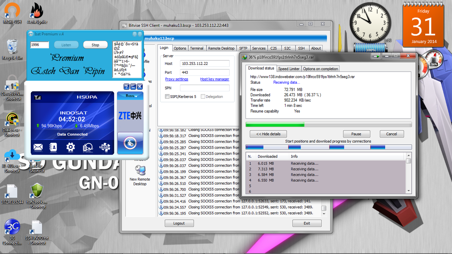Expand the Menu dropdown in ZTE dialer
Image resolution: width=452 pixels, height=254 pixels.
(x=130, y=96)
